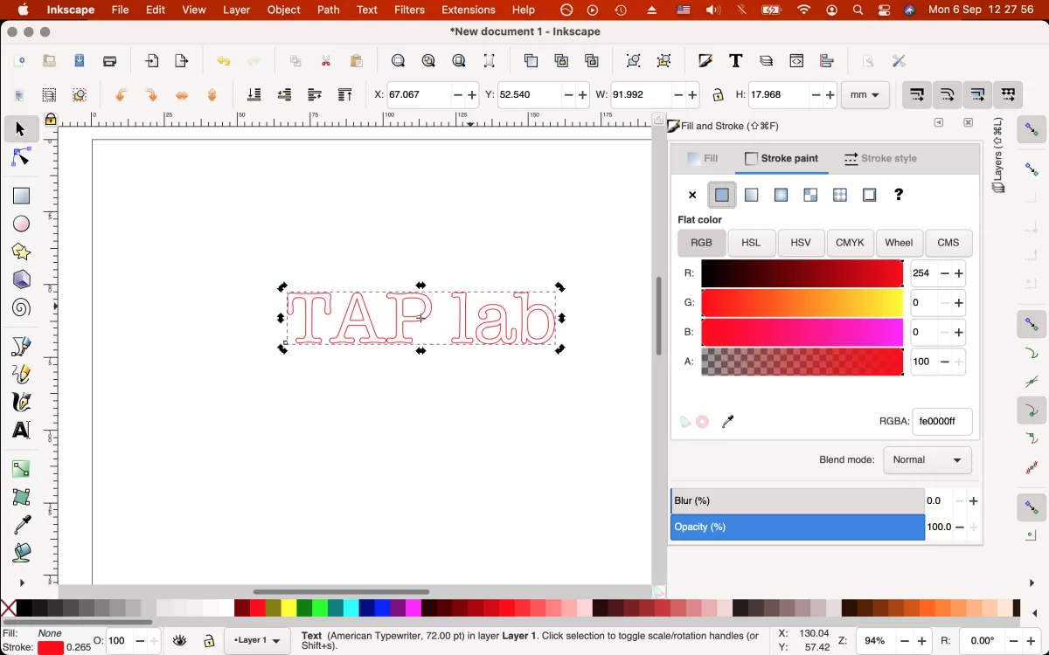Click Rotate 90 degrees clockwise icon
1049x655 pixels.
[151, 94]
